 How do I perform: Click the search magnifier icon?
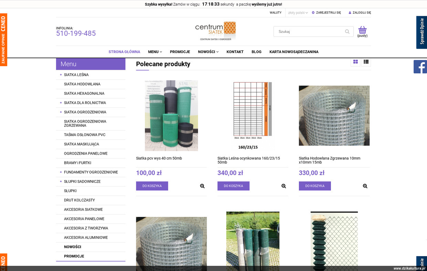coord(347,32)
